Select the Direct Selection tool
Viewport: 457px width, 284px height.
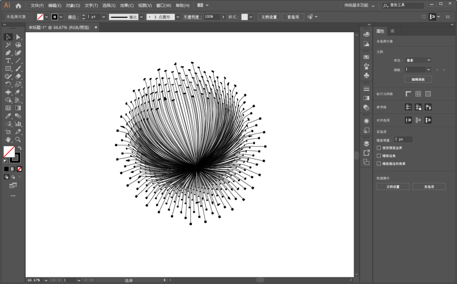point(18,37)
